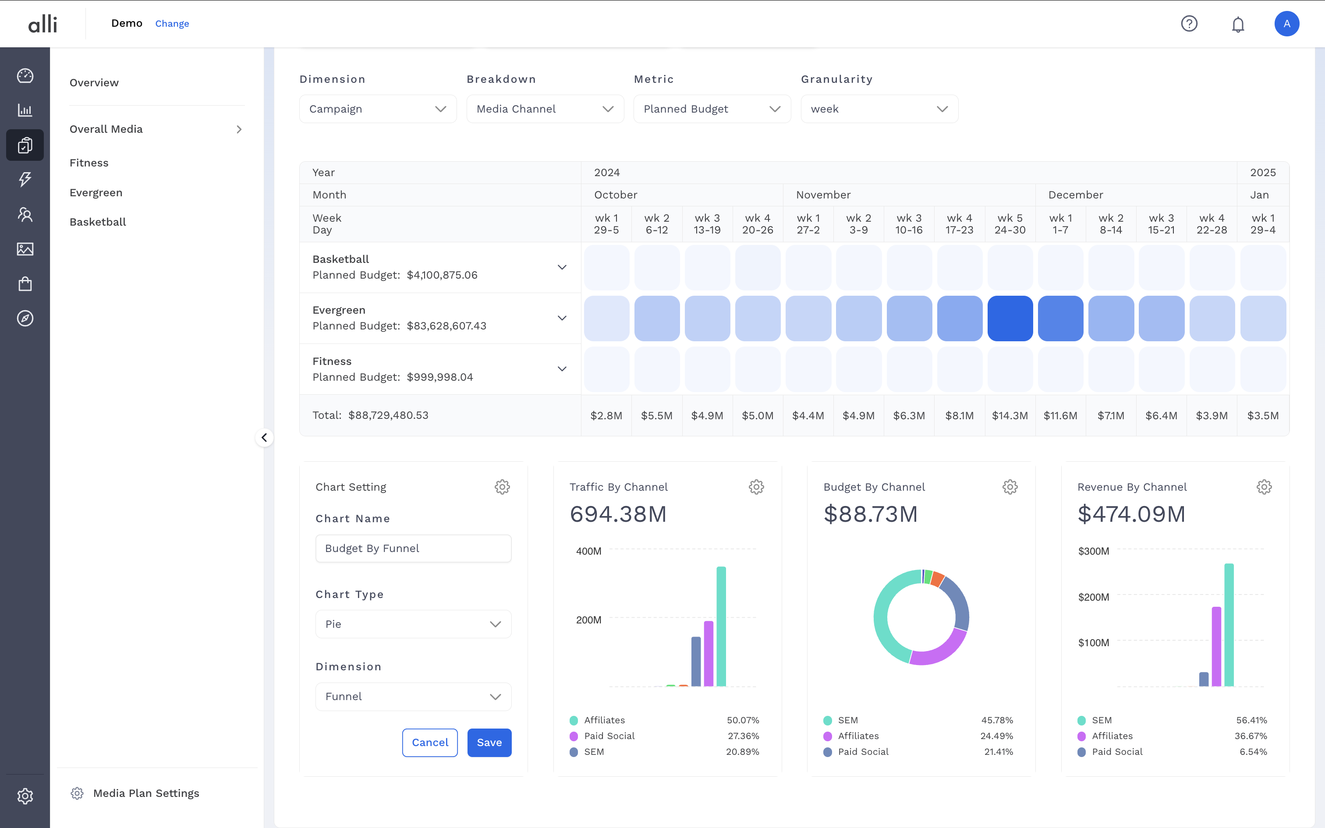Open the Metric Planned Budget dropdown
The height and width of the screenshot is (828, 1325).
click(x=712, y=109)
